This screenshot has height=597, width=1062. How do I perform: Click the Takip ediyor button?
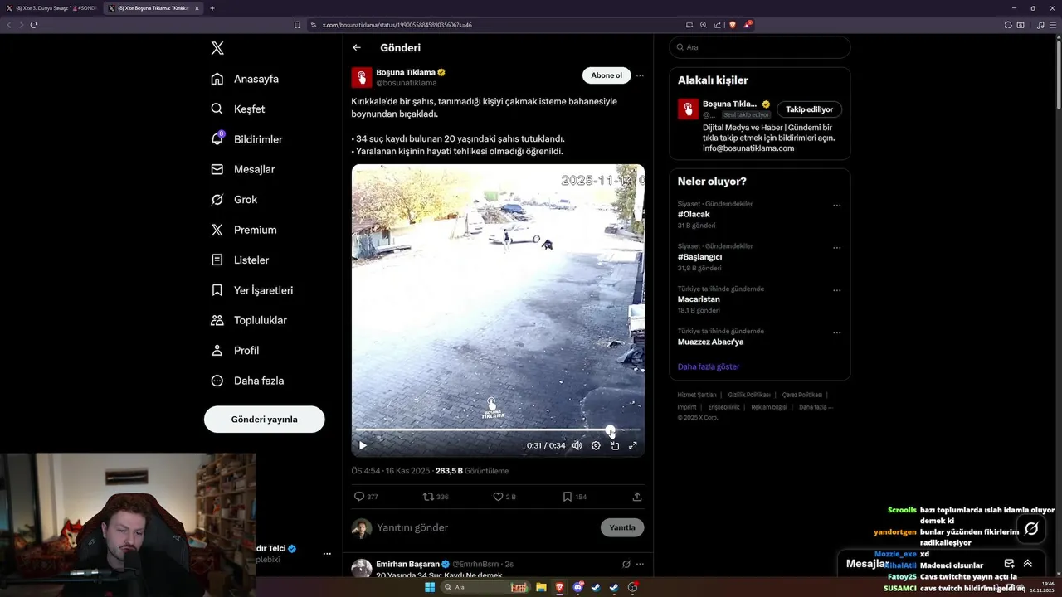pyautogui.click(x=810, y=109)
